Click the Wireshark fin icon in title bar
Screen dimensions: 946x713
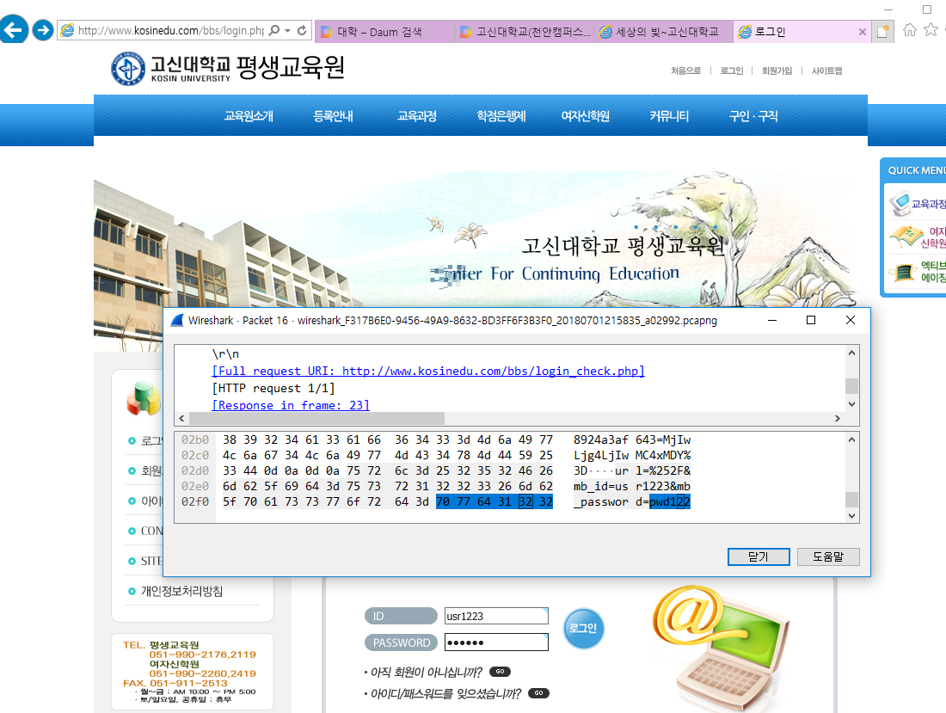[177, 320]
